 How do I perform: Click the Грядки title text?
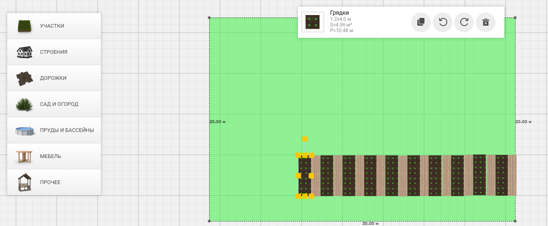(339, 13)
